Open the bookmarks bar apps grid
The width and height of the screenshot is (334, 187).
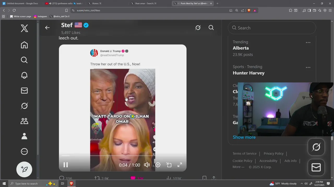pos(3,16)
